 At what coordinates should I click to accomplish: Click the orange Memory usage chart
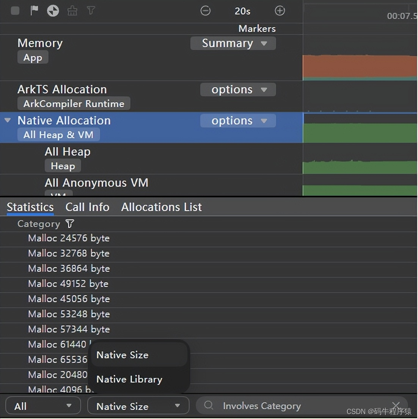tap(360, 66)
